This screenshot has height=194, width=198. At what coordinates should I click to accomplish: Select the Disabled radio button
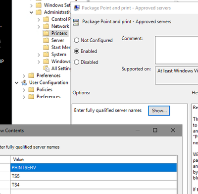(77, 62)
